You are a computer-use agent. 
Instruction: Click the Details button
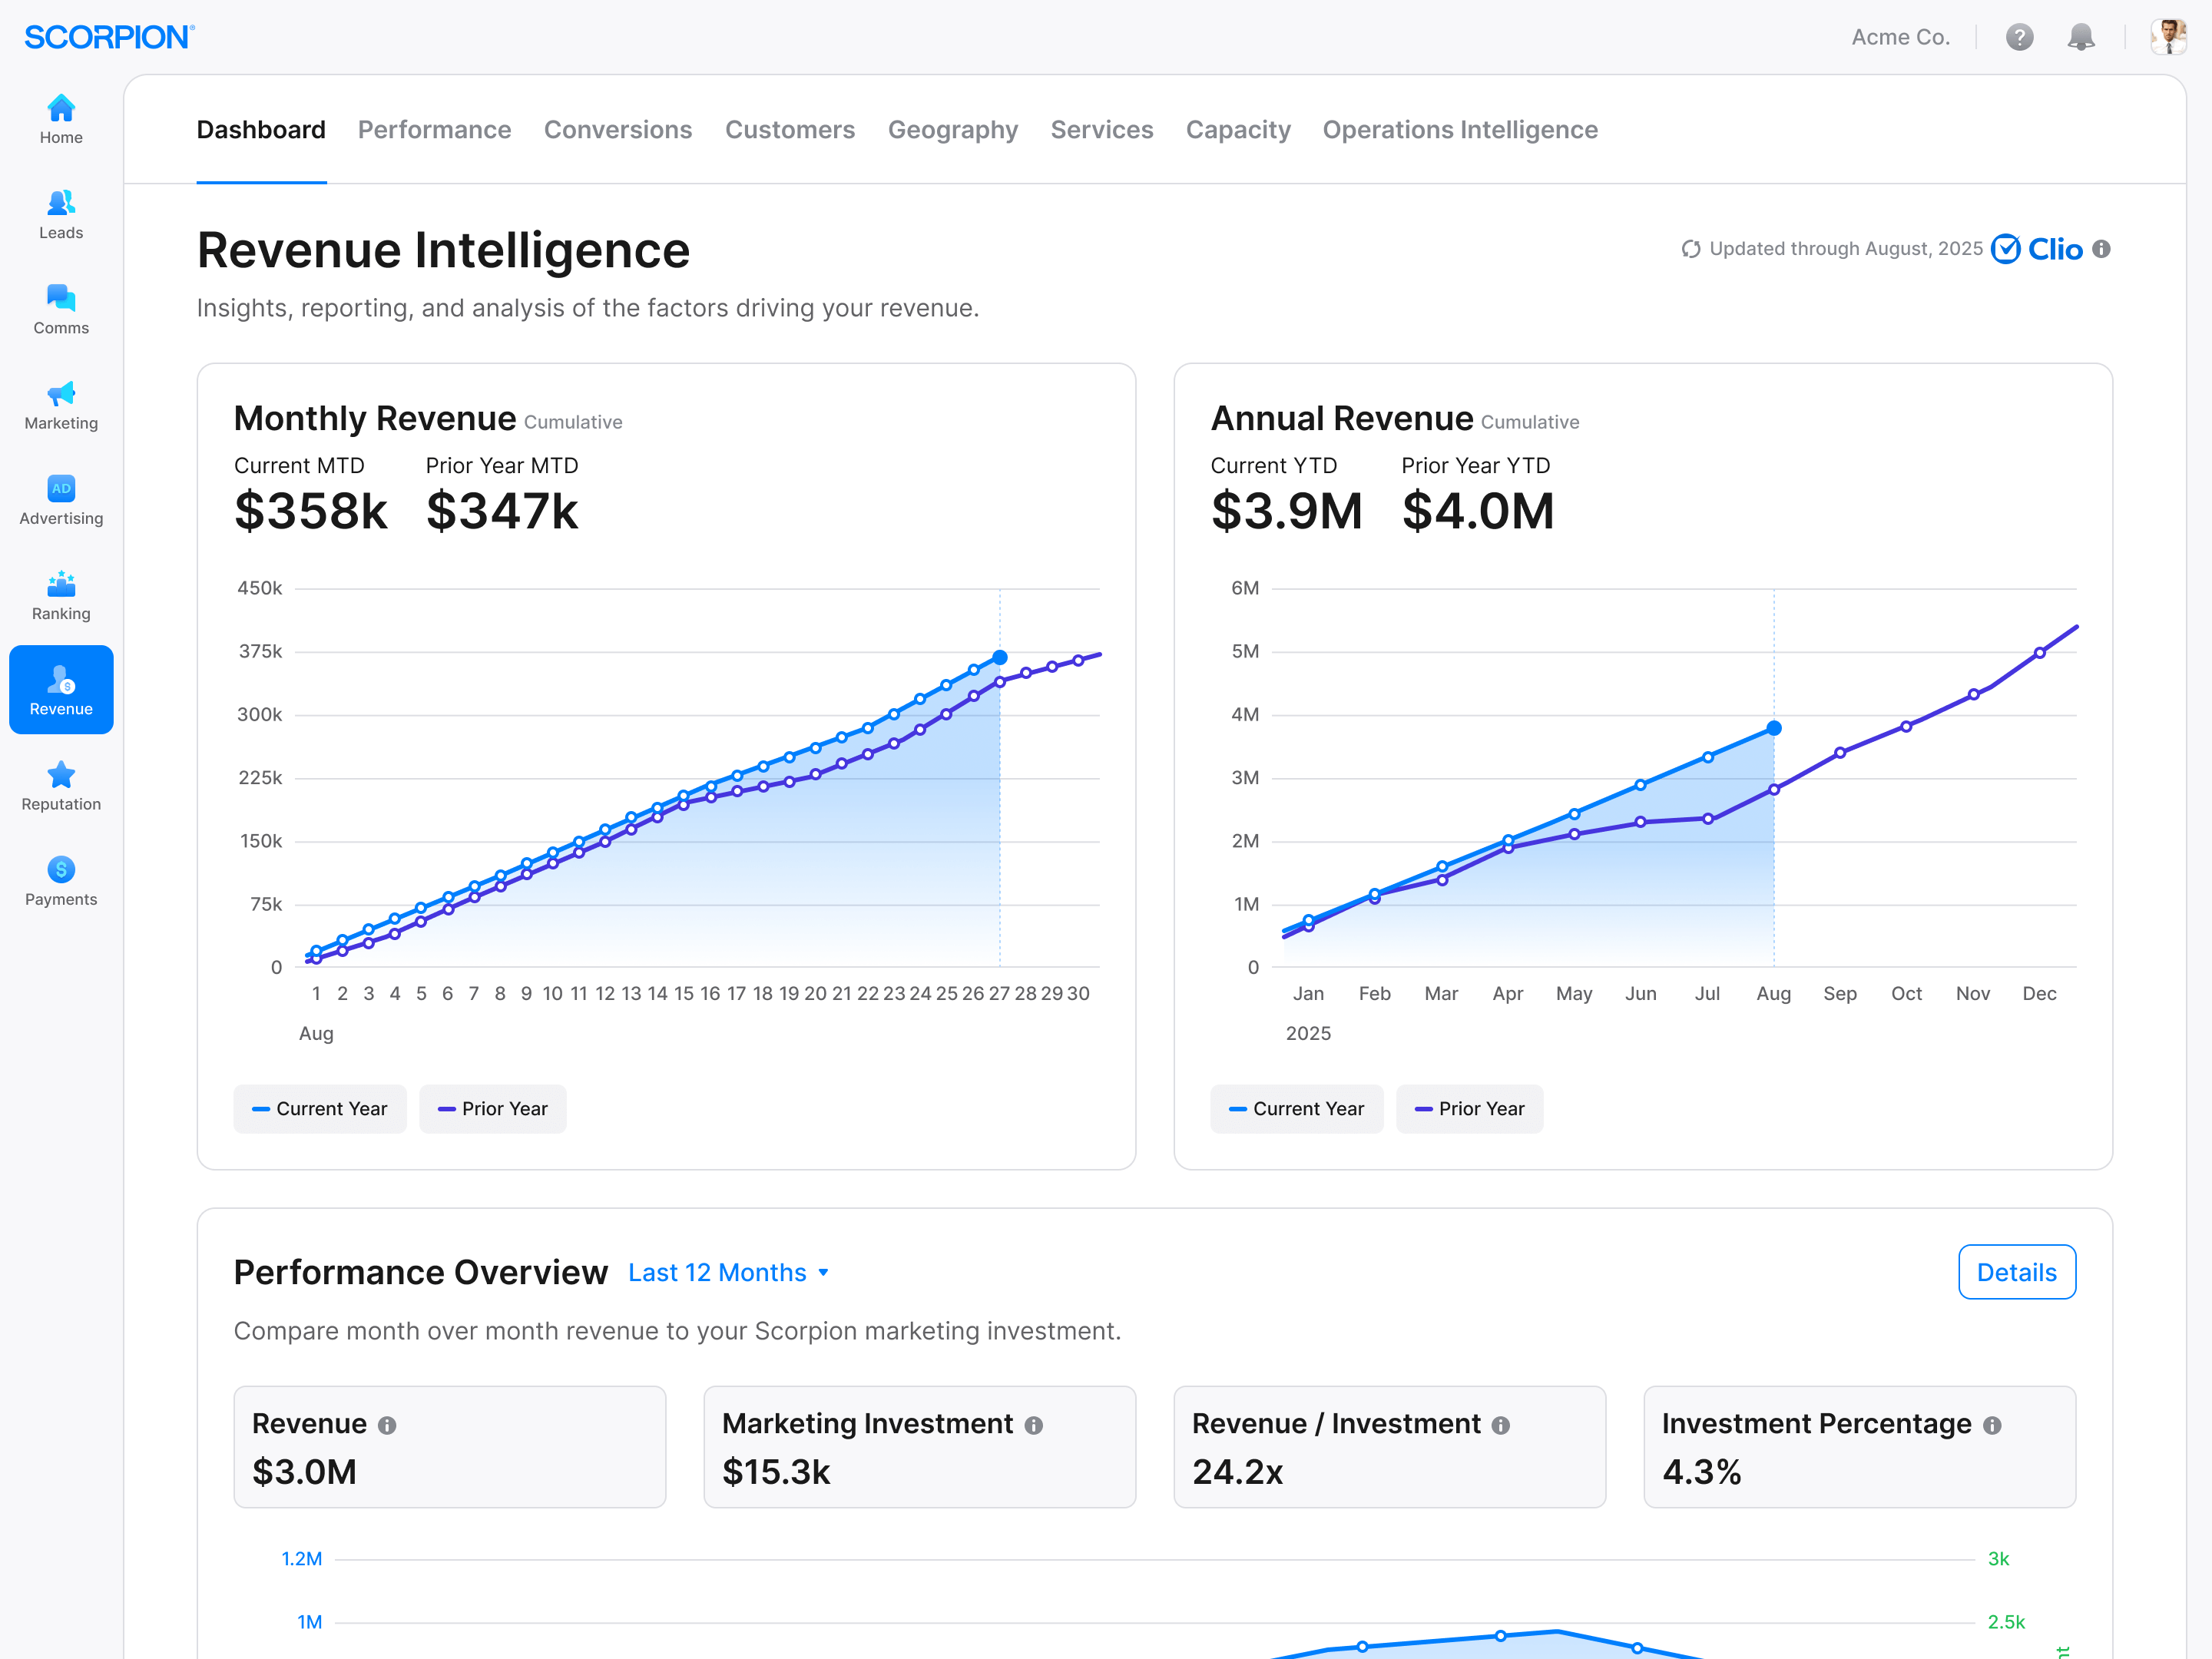pyautogui.click(x=2016, y=1273)
